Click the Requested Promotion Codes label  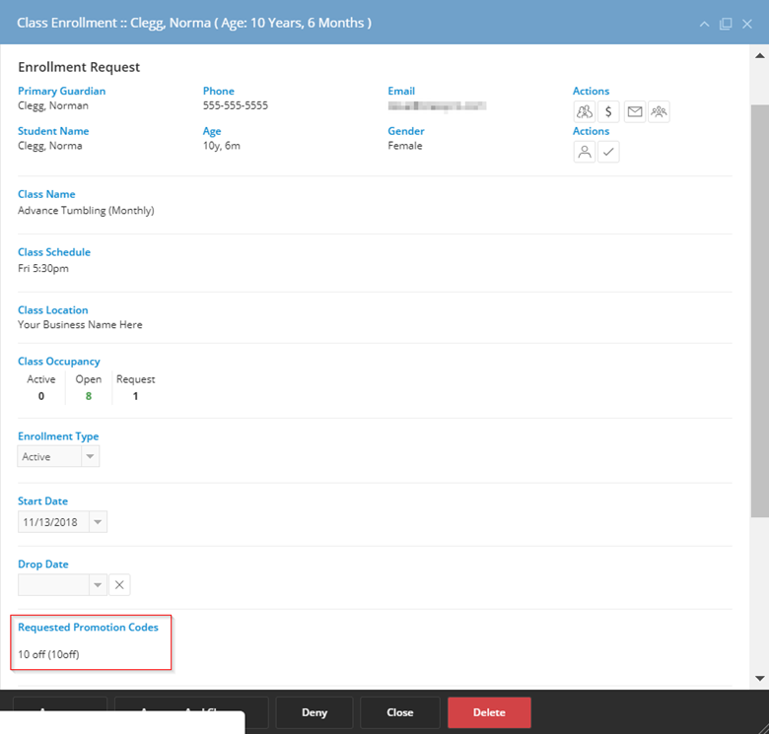pos(89,628)
